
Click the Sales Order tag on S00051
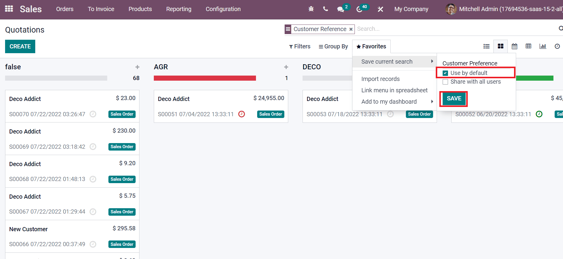tap(271, 114)
